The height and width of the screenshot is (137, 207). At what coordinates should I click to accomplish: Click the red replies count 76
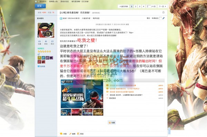point(53,12)
